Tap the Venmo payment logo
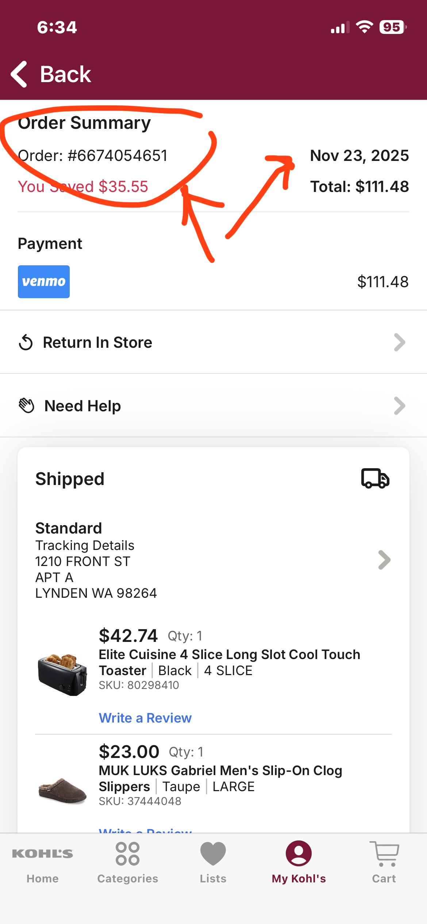 tap(44, 282)
